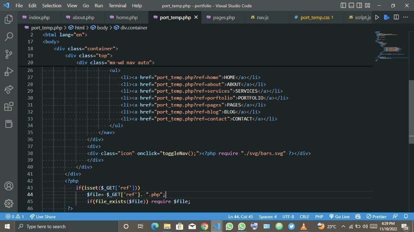This screenshot has width=414, height=232.
Task: Click the Split Editor Right icon
Action: pyautogui.click(x=396, y=17)
